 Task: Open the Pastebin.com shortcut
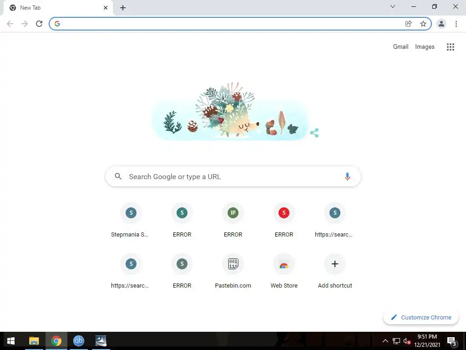click(233, 271)
